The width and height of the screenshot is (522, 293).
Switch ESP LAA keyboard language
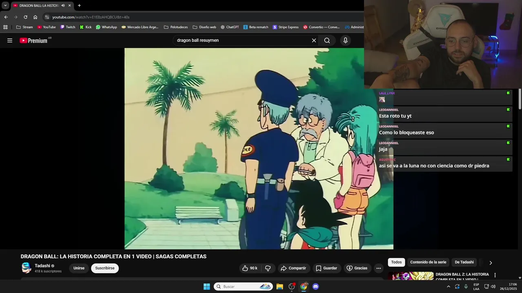tap(476, 286)
